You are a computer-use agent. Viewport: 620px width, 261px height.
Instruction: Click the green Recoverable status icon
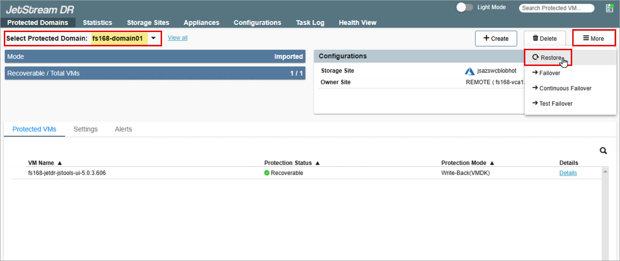(267, 173)
